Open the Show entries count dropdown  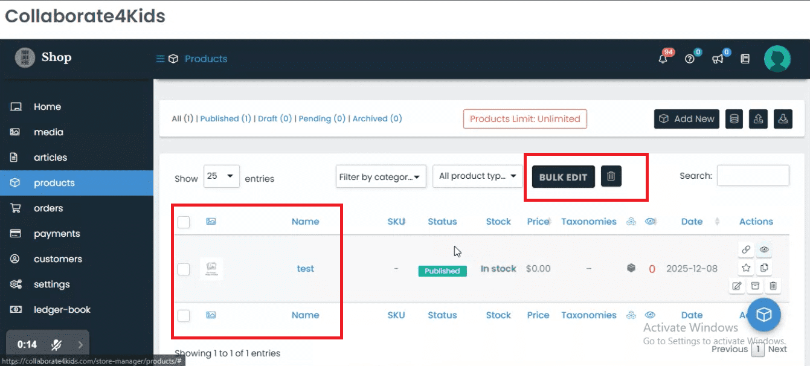221,176
